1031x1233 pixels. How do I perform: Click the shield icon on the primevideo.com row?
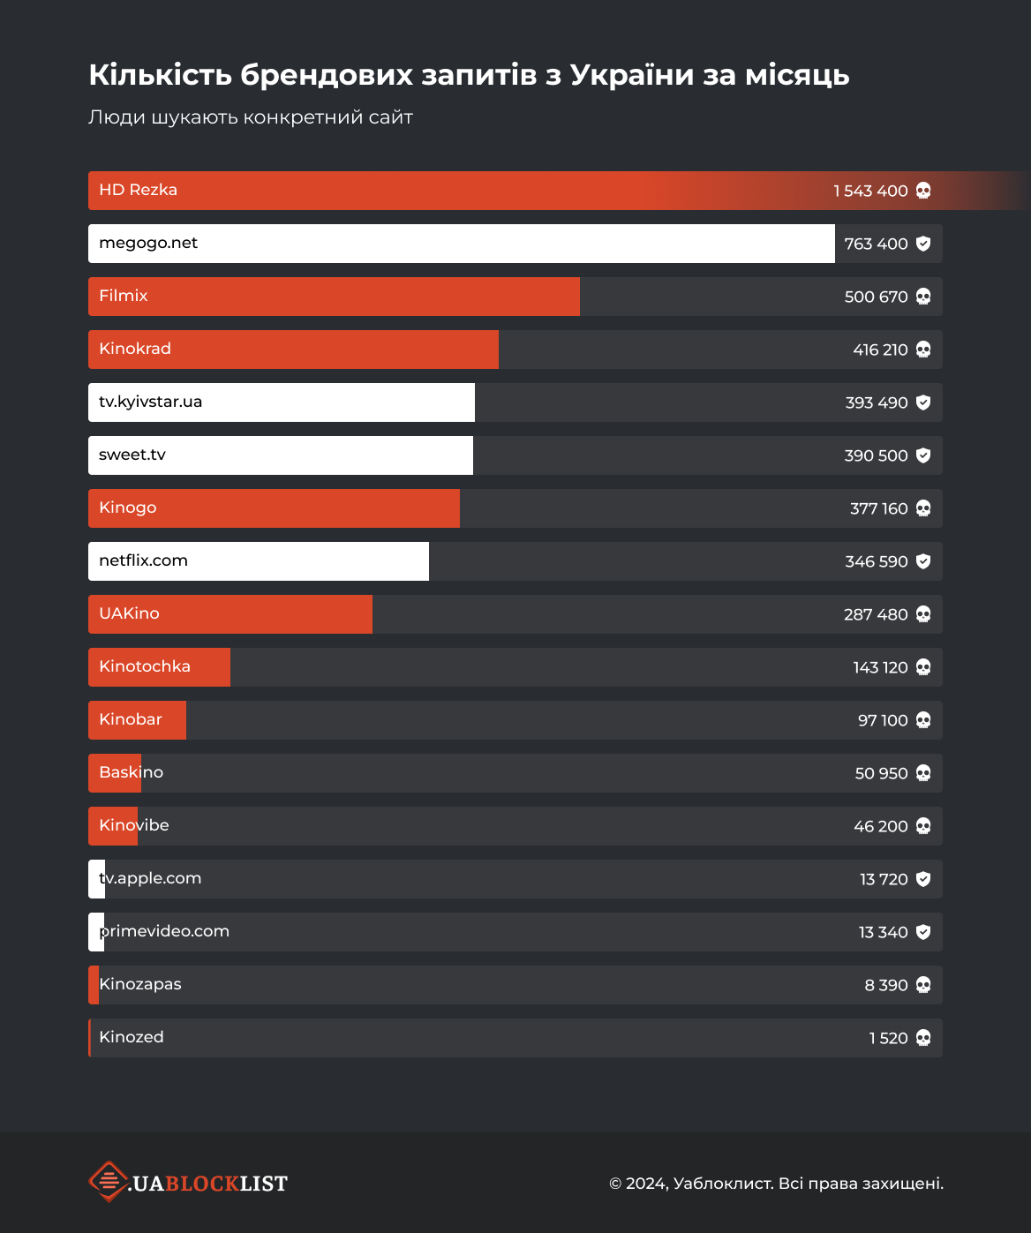pos(923,932)
